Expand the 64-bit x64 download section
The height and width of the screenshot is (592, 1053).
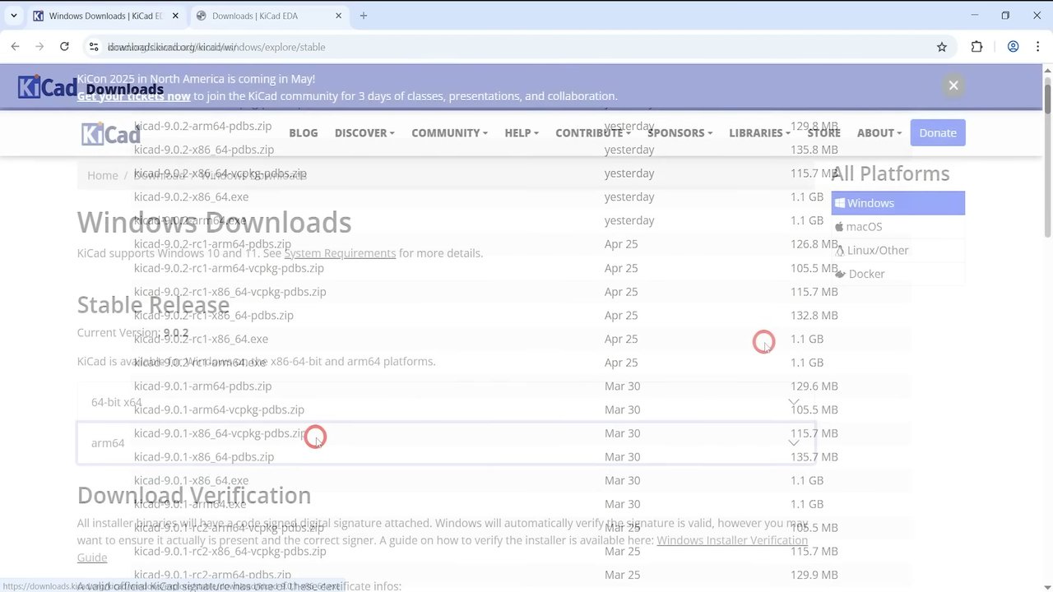(445, 402)
